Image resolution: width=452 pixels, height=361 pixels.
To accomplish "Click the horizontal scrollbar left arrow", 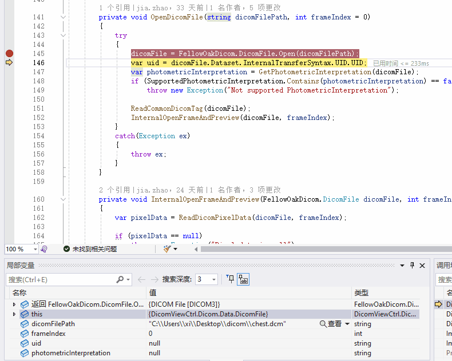I will (196, 249).
